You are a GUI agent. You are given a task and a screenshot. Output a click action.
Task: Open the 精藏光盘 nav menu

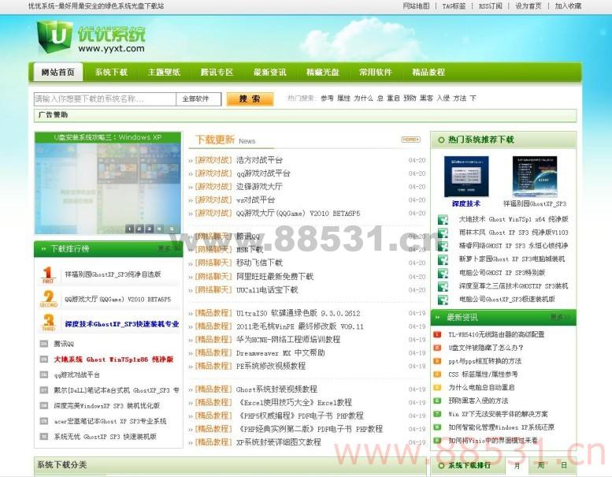tap(323, 73)
